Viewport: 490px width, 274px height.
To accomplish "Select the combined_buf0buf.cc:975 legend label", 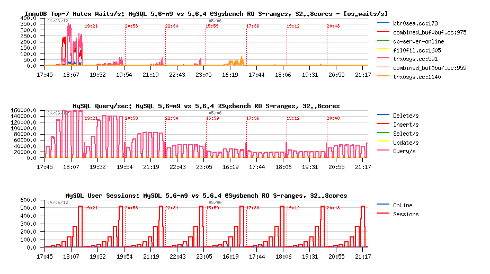I will (x=430, y=32).
